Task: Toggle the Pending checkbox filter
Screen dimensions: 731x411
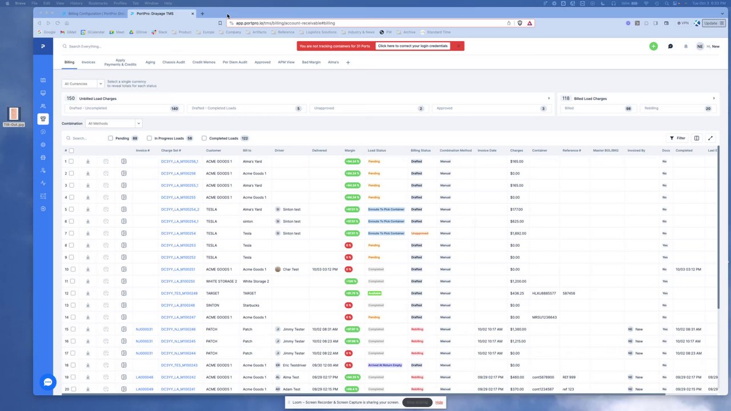Action: pos(110,138)
